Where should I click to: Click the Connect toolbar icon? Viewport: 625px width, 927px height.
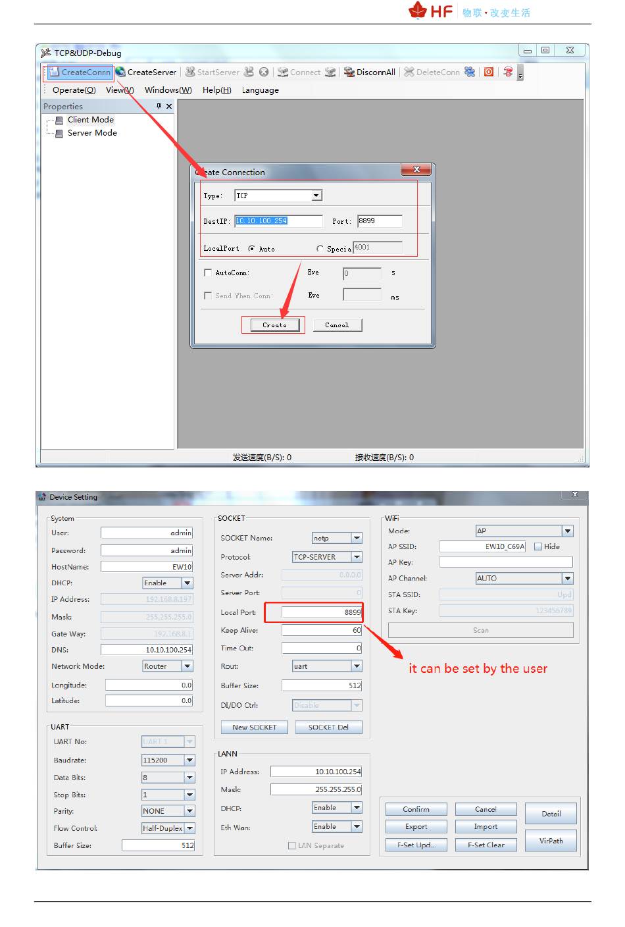tap(283, 72)
